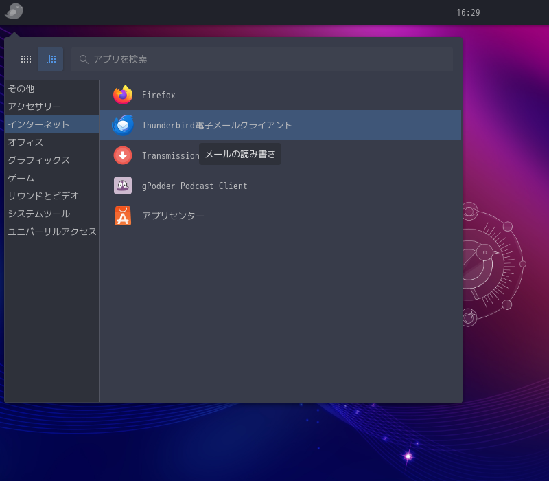Image resolution: width=549 pixels, height=481 pixels.
Task: Click the Firefox label
Action: pyautogui.click(x=159, y=96)
